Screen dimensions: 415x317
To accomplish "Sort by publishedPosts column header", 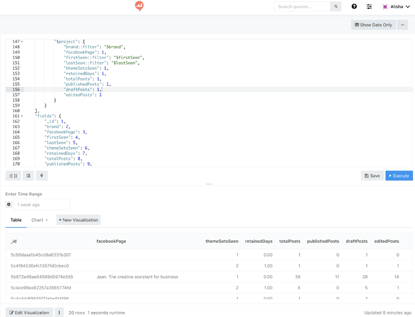I will click(323, 241).
